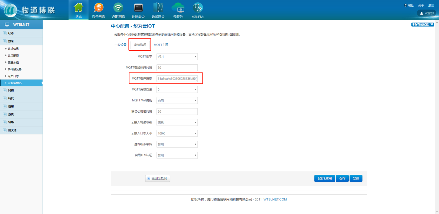
Task: Toggle MQTT Will使能 dropdown setting
Action: tap(177, 101)
